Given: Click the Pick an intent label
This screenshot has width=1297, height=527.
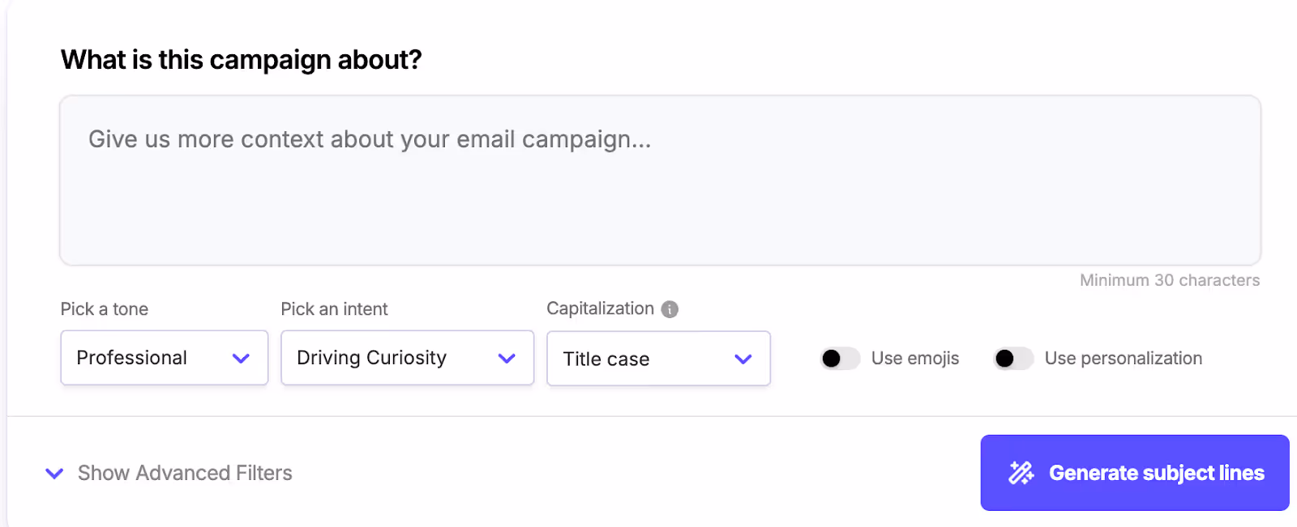Looking at the screenshot, I should (x=335, y=309).
